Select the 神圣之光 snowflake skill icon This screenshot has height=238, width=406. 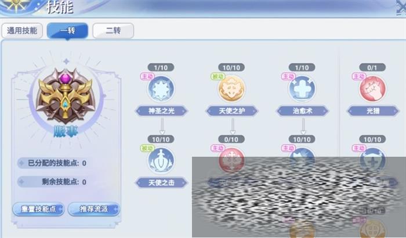pyautogui.click(x=161, y=89)
